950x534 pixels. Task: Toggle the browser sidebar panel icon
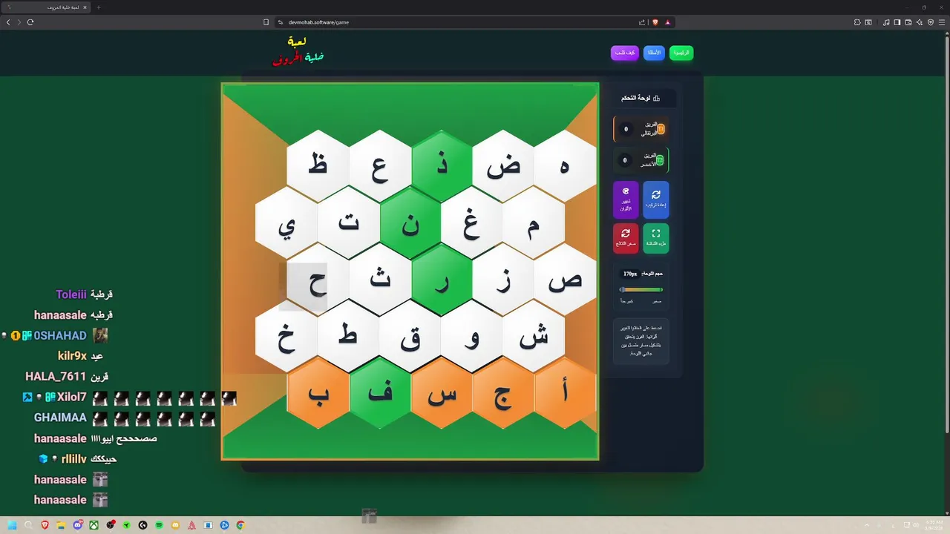(897, 22)
